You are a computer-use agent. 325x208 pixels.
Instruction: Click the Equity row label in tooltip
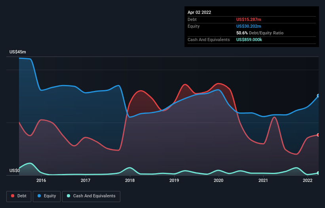pyautogui.click(x=194, y=26)
